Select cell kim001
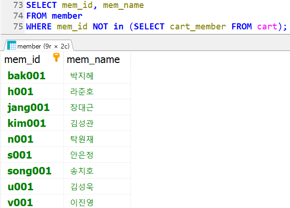The width and height of the screenshot is (290, 208). [x=32, y=123]
